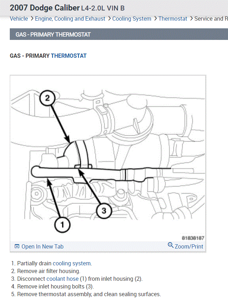Image resolution: width=228 pixels, height=300 pixels.
Task: Open the coolant hose link in step 3
Action: tap(62, 279)
